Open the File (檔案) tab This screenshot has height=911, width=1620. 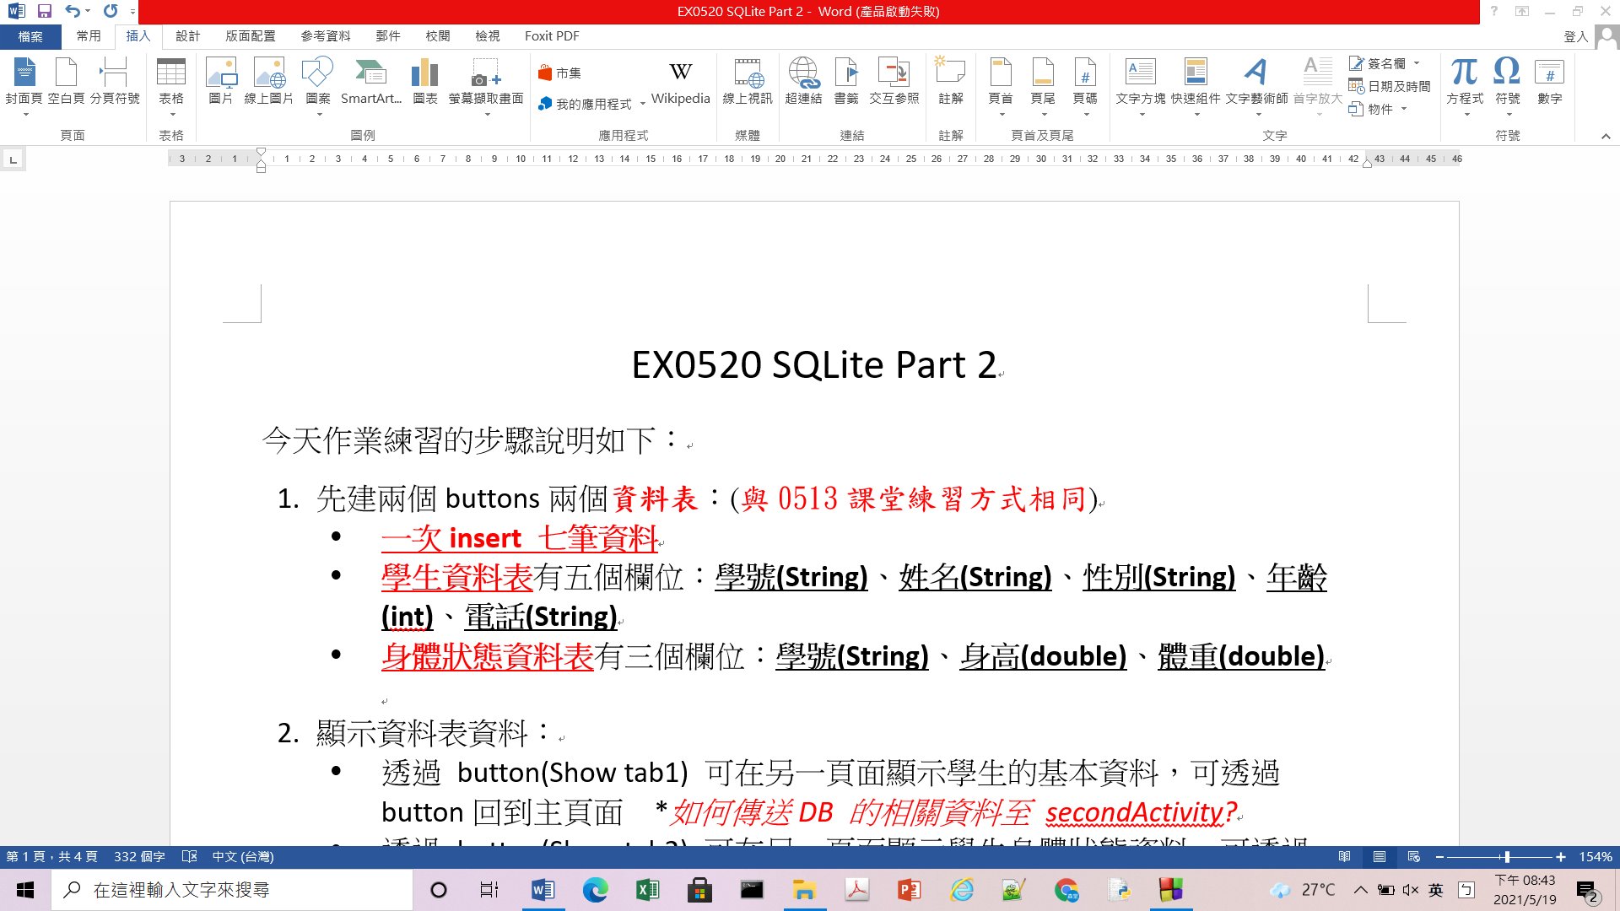[x=30, y=36]
